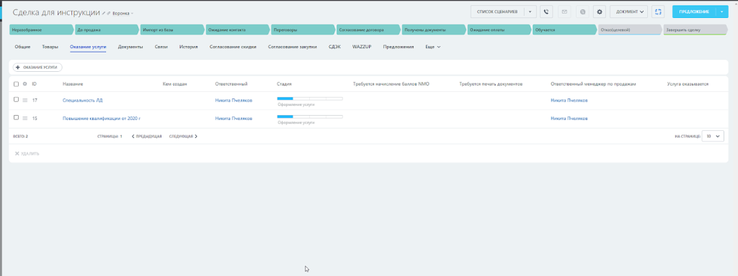
Task: Check the checkbox for row ID 17
Action: click(17, 99)
